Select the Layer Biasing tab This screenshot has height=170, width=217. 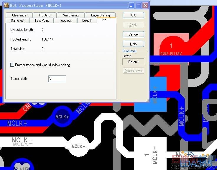[x=100, y=15]
